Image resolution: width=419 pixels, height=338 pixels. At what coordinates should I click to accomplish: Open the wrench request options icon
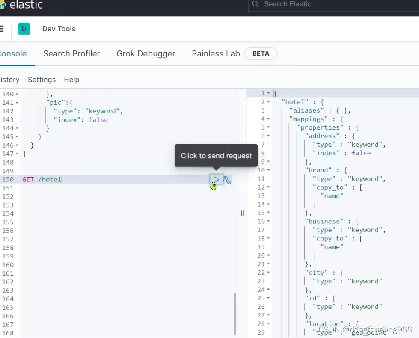227,180
